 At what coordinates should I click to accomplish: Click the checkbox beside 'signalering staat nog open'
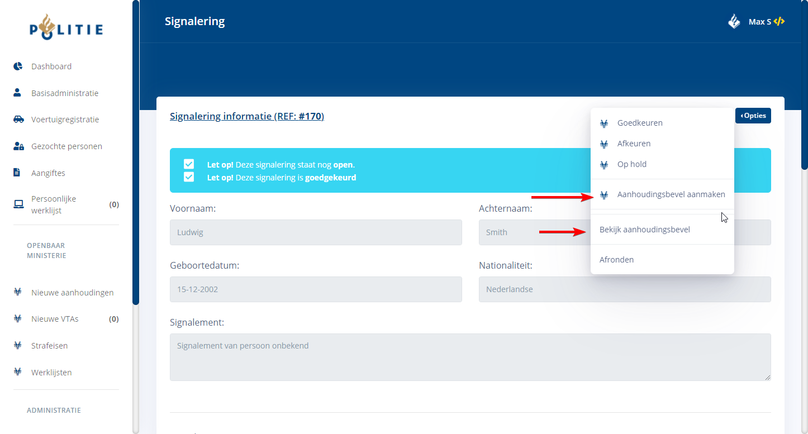(x=189, y=164)
